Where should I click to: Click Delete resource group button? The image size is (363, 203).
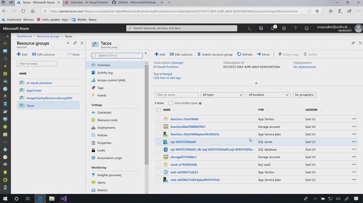[x=215, y=55]
